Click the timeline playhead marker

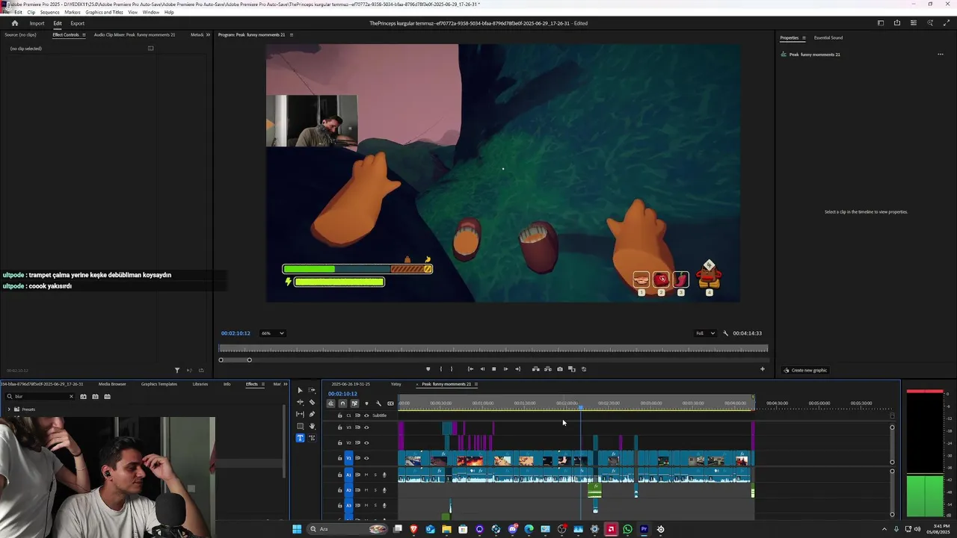tap(580, 407)
